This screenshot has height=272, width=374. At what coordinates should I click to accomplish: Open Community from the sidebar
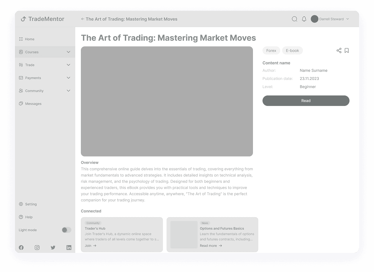pos(34,91)
